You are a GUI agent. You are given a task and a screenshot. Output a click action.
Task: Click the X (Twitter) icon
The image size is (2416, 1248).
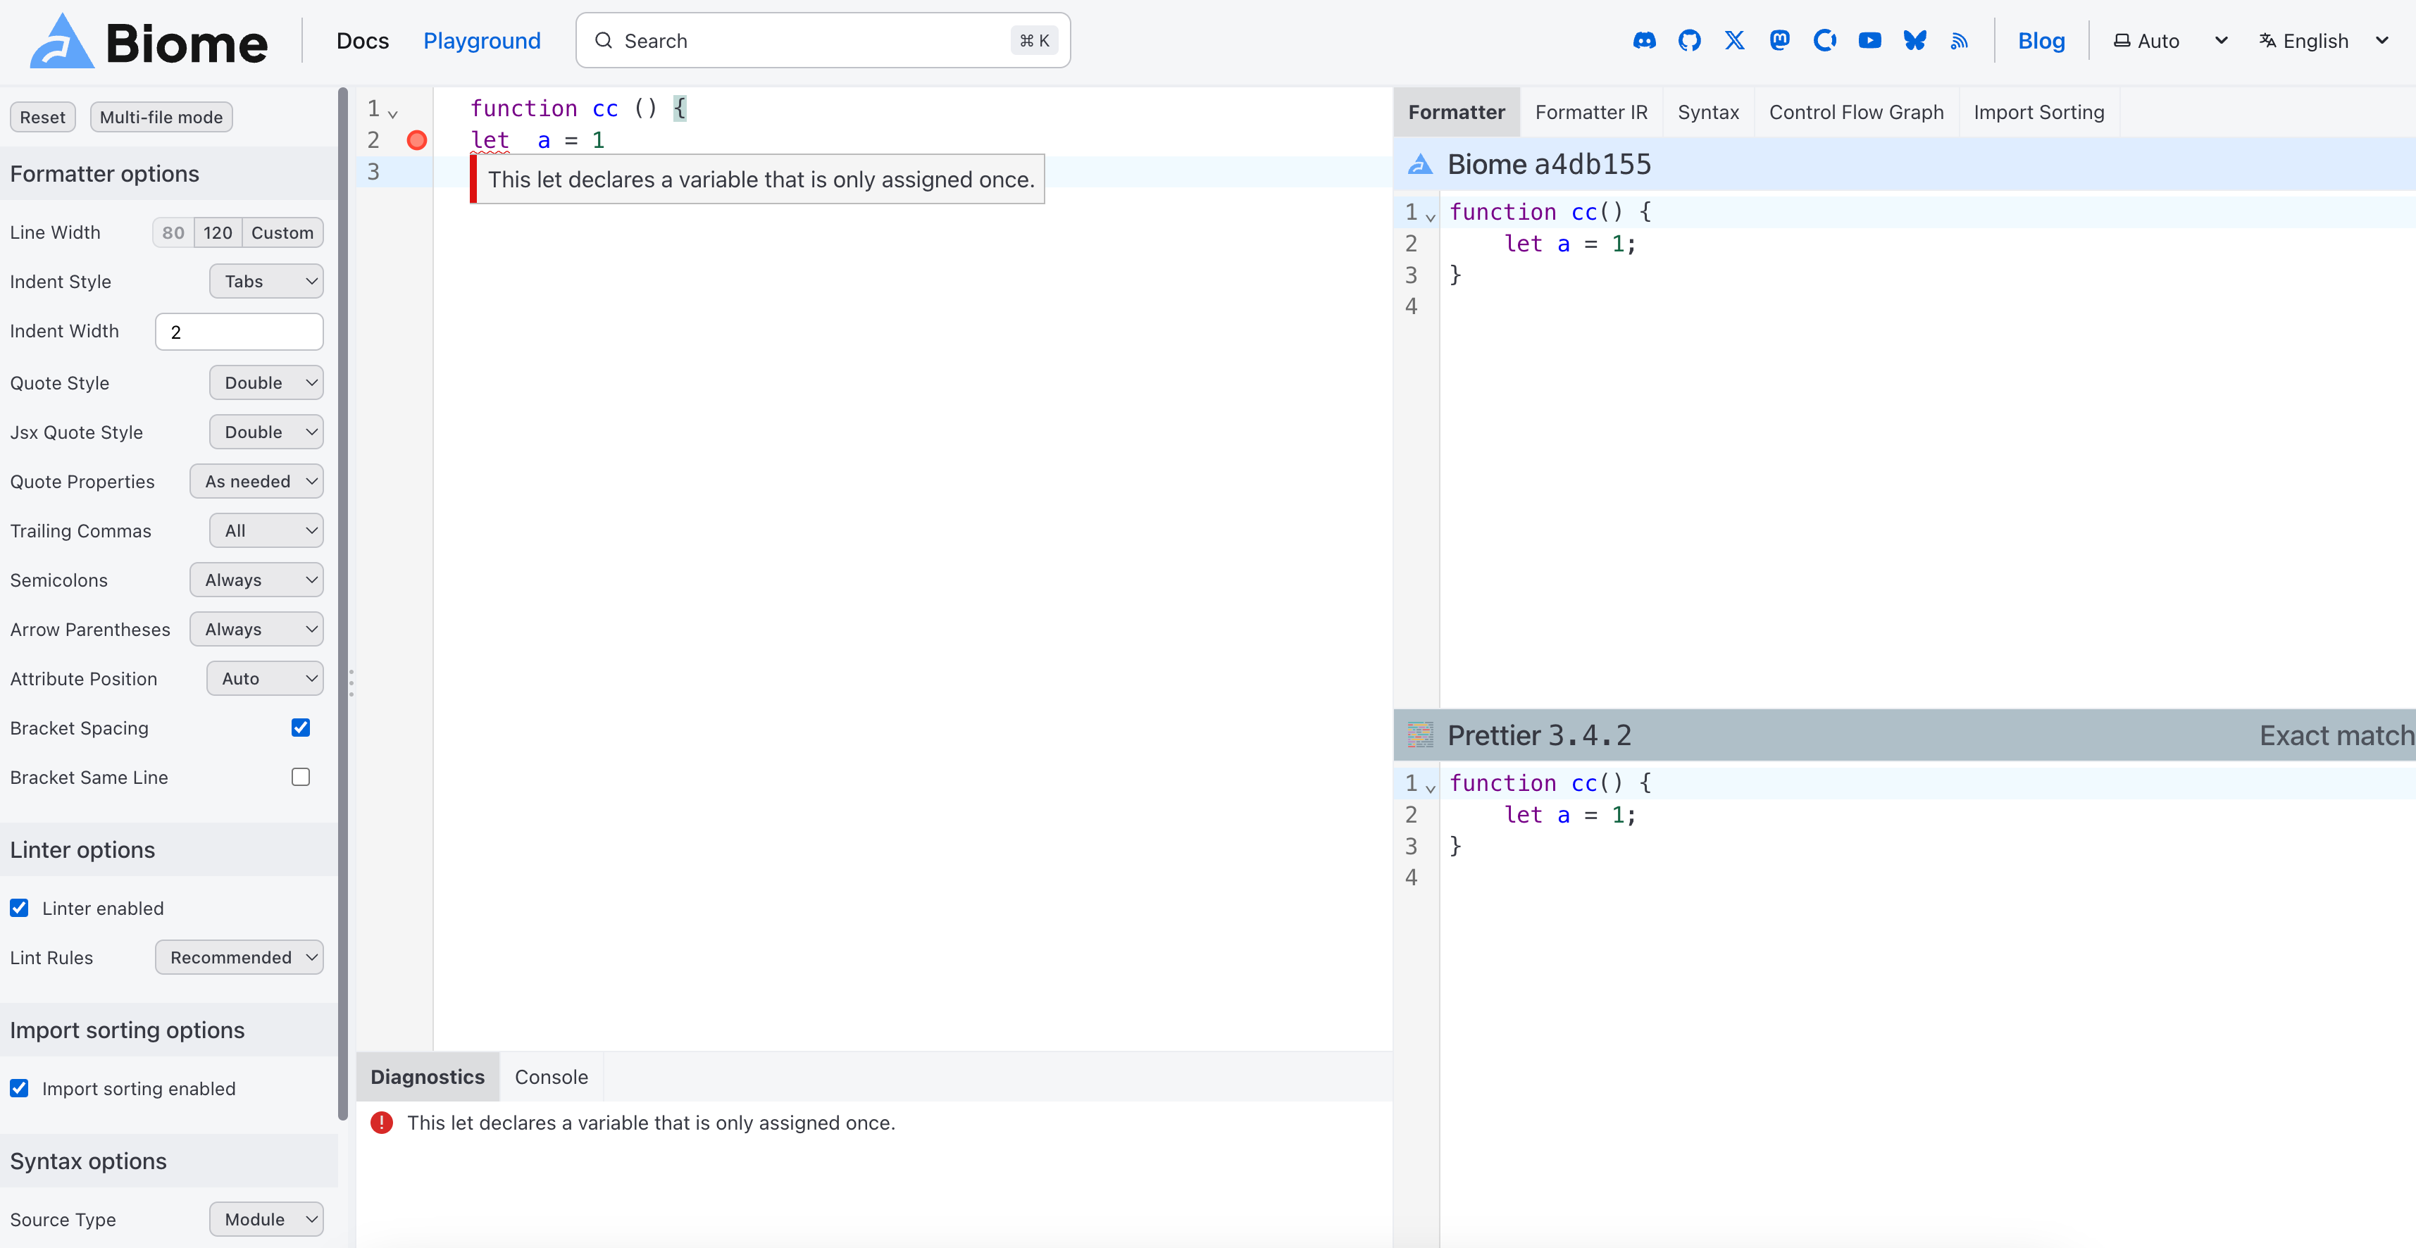click(1734, 40)
